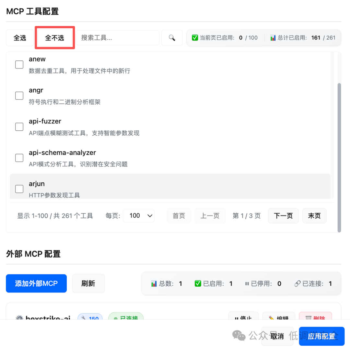Click bar chart icon beside 总数
The width and height of the screenshot is (350, 350).
click(154, 283)
